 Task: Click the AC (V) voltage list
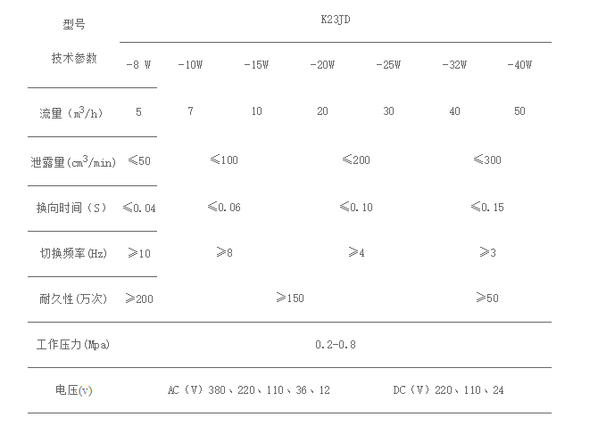click(x=248, y=390)
